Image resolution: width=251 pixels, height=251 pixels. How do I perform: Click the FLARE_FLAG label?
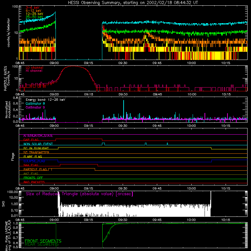coord(33,157)
